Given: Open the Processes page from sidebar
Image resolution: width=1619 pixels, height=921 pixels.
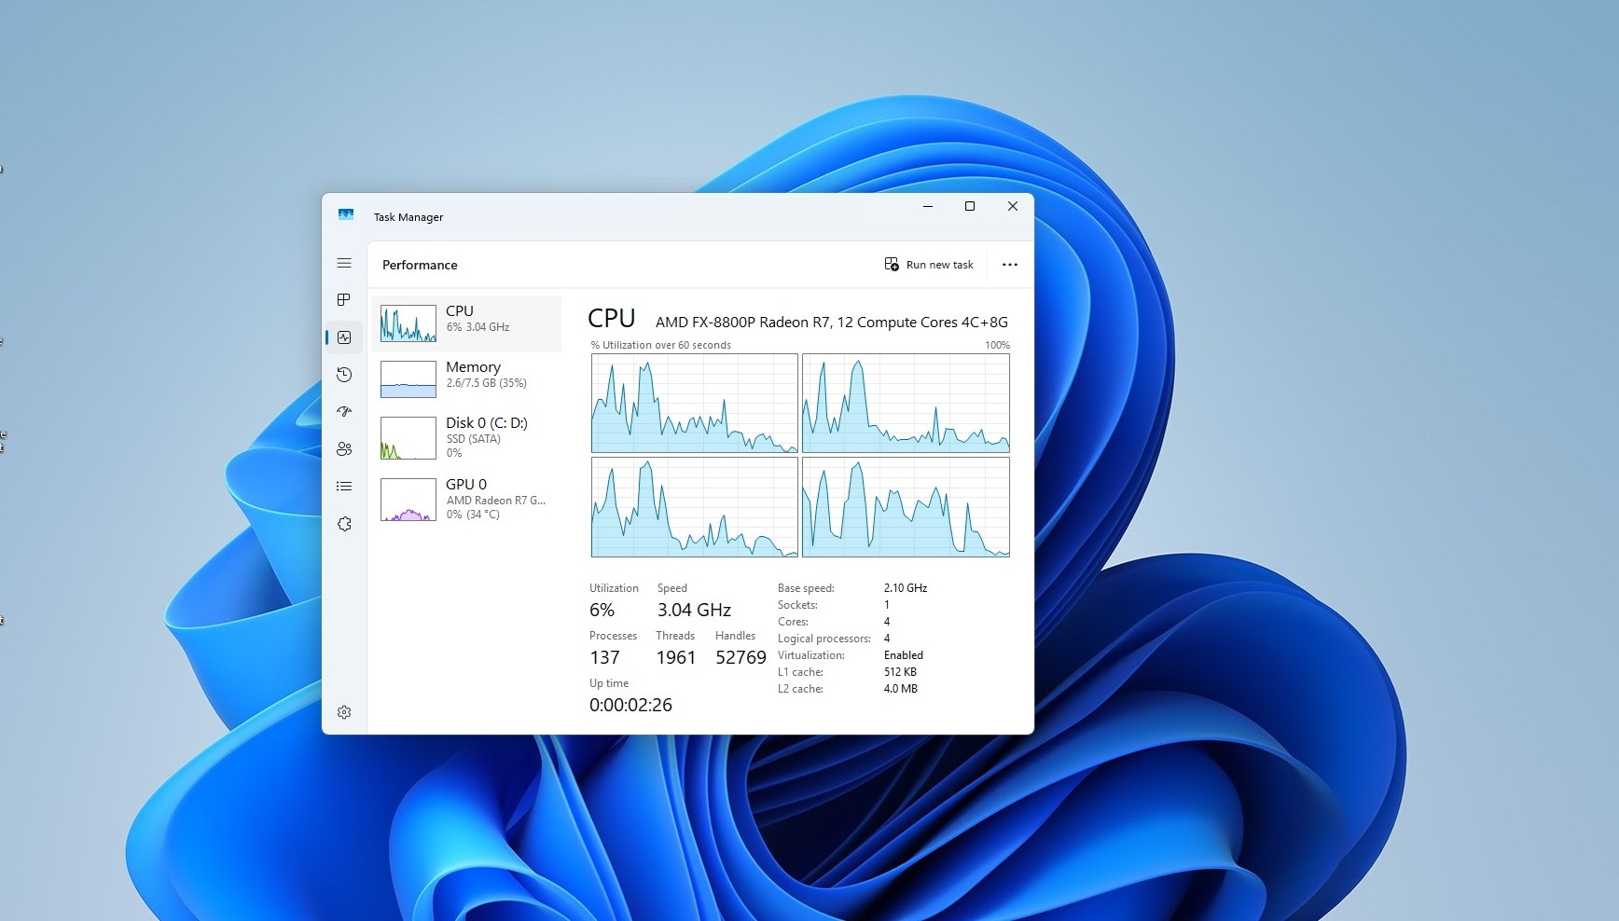Looking at the screenshot, I should [344, 300].
